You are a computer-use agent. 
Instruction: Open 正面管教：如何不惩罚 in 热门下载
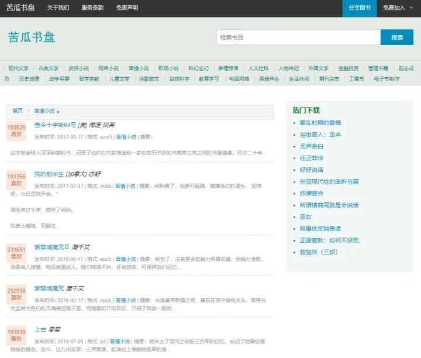(x=330, y=240)
